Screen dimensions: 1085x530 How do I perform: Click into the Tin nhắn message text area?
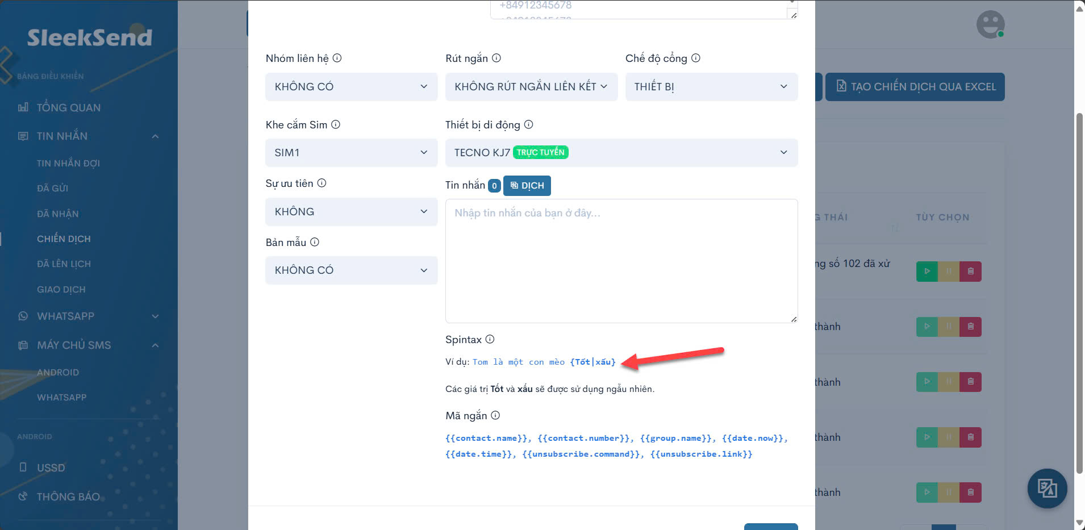coord(621,261)
